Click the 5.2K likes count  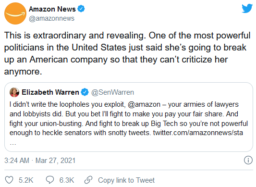pyautogui.click(x=26, y=180)
